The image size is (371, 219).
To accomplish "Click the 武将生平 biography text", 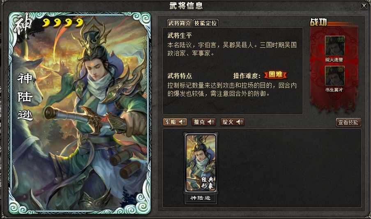I will (x=232, y=49).
